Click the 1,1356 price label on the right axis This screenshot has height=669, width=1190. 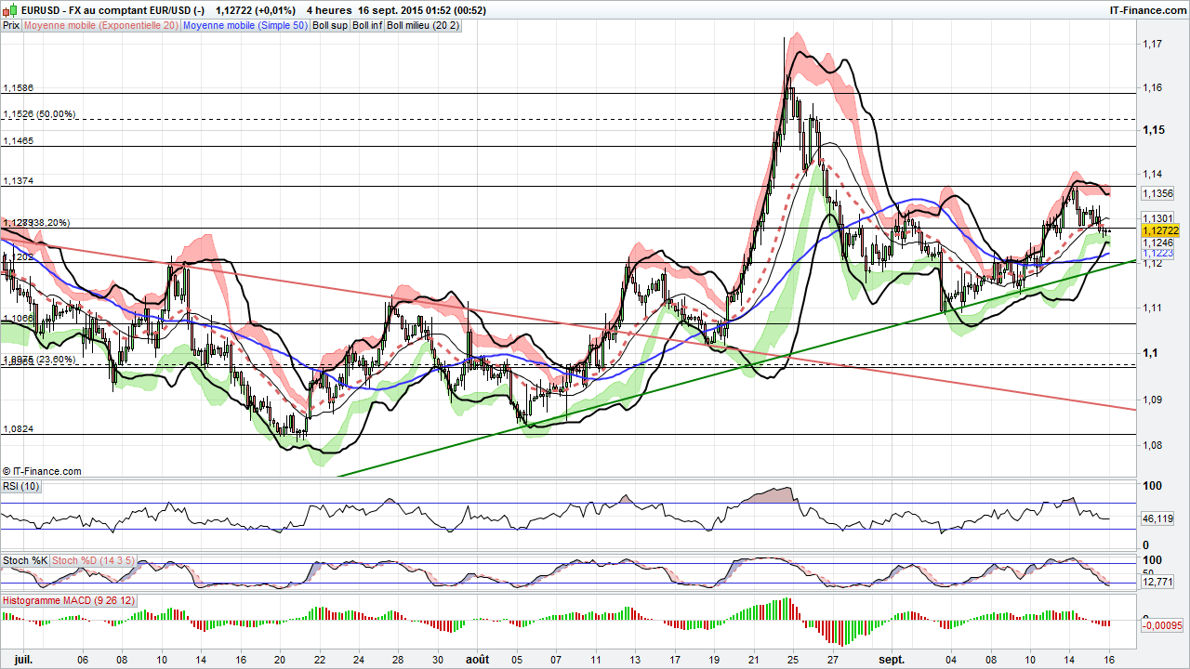1157,194
